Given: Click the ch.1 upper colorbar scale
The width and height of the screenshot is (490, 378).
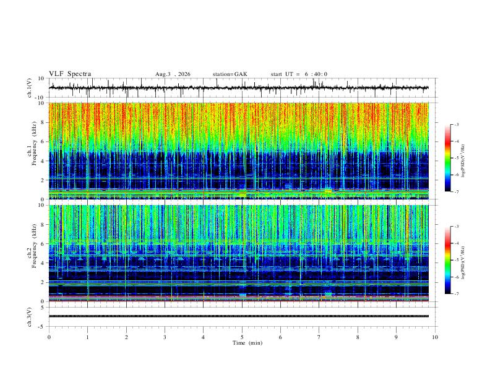Looking at the screenshot, I should point(448,158).
